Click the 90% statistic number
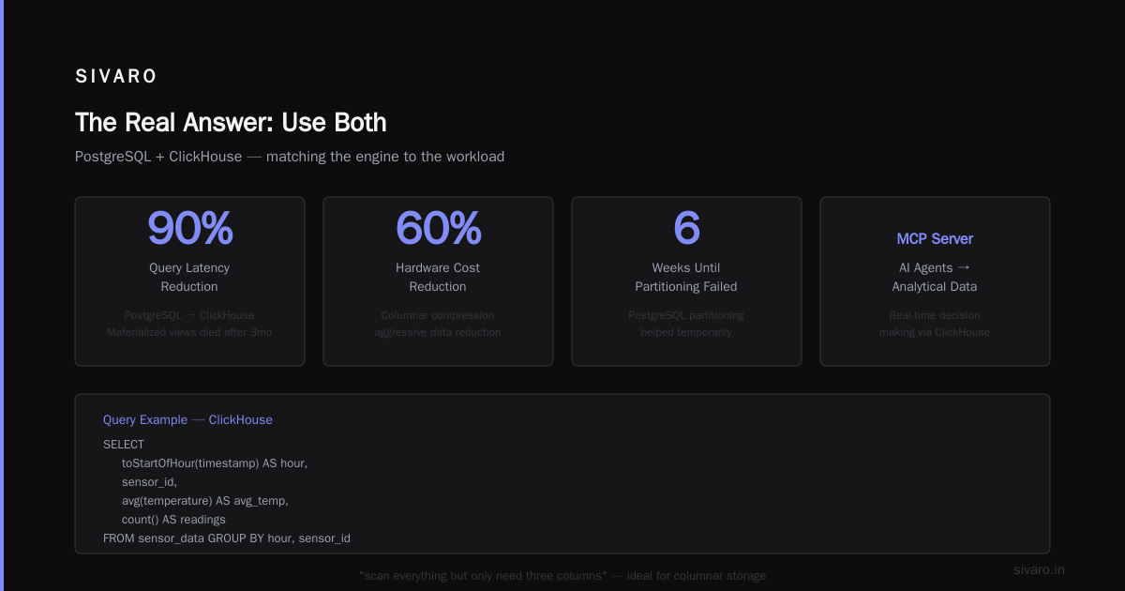 [x=189, y=228]
